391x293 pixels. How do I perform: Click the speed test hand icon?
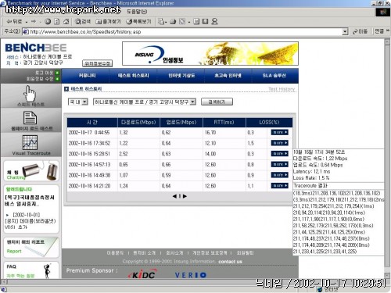coord(30,94)
